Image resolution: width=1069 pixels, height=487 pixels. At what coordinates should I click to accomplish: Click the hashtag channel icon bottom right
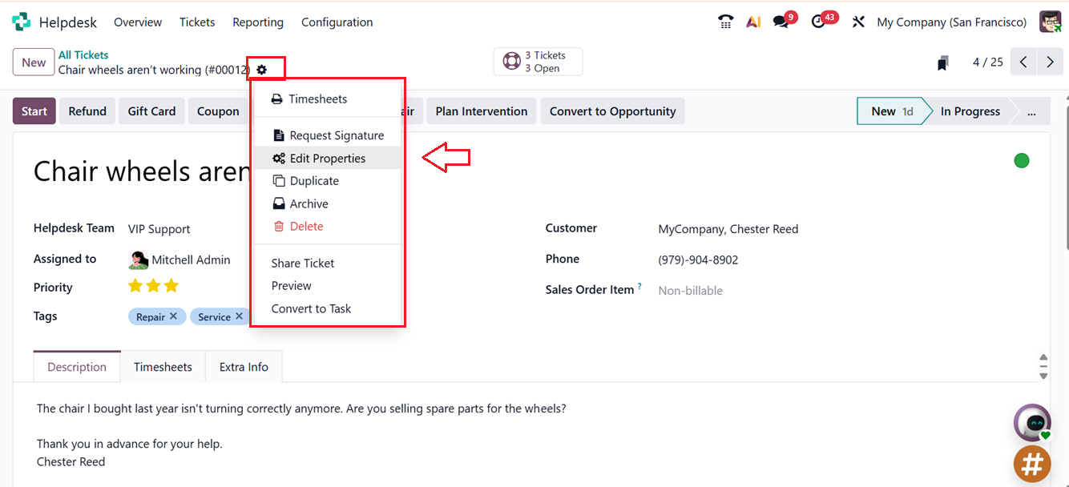coord(1032,464)
